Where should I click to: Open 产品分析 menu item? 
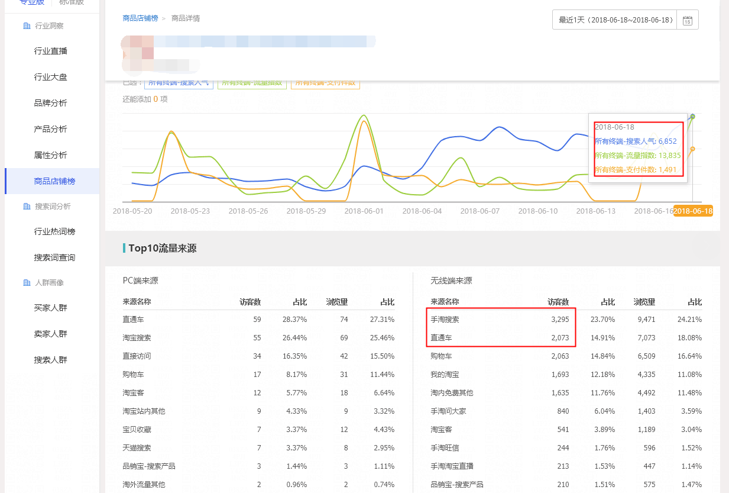click(x=51, y=129)
